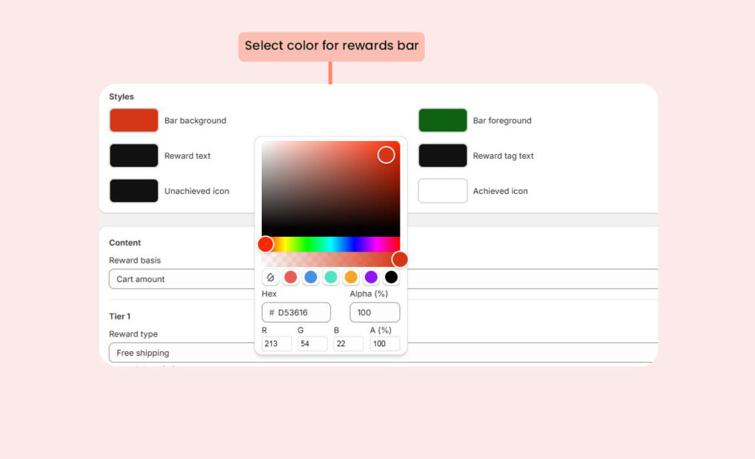
Task: Select the red preset color circle
Action: (290, 277)
